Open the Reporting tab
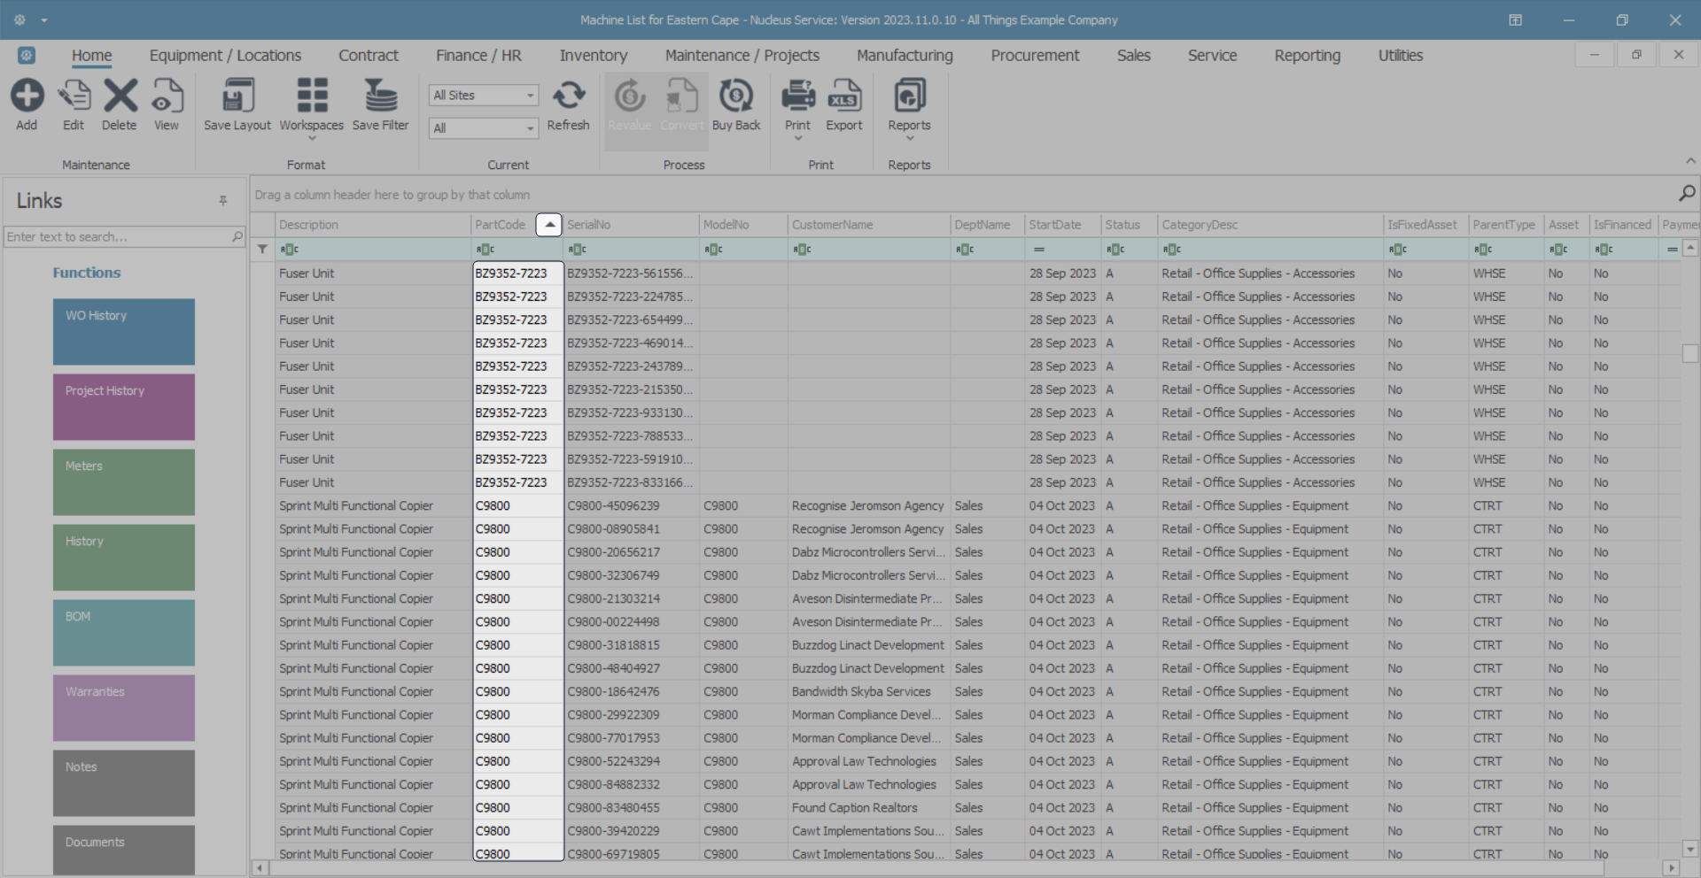1701x878 pixels. [1308, 55]
